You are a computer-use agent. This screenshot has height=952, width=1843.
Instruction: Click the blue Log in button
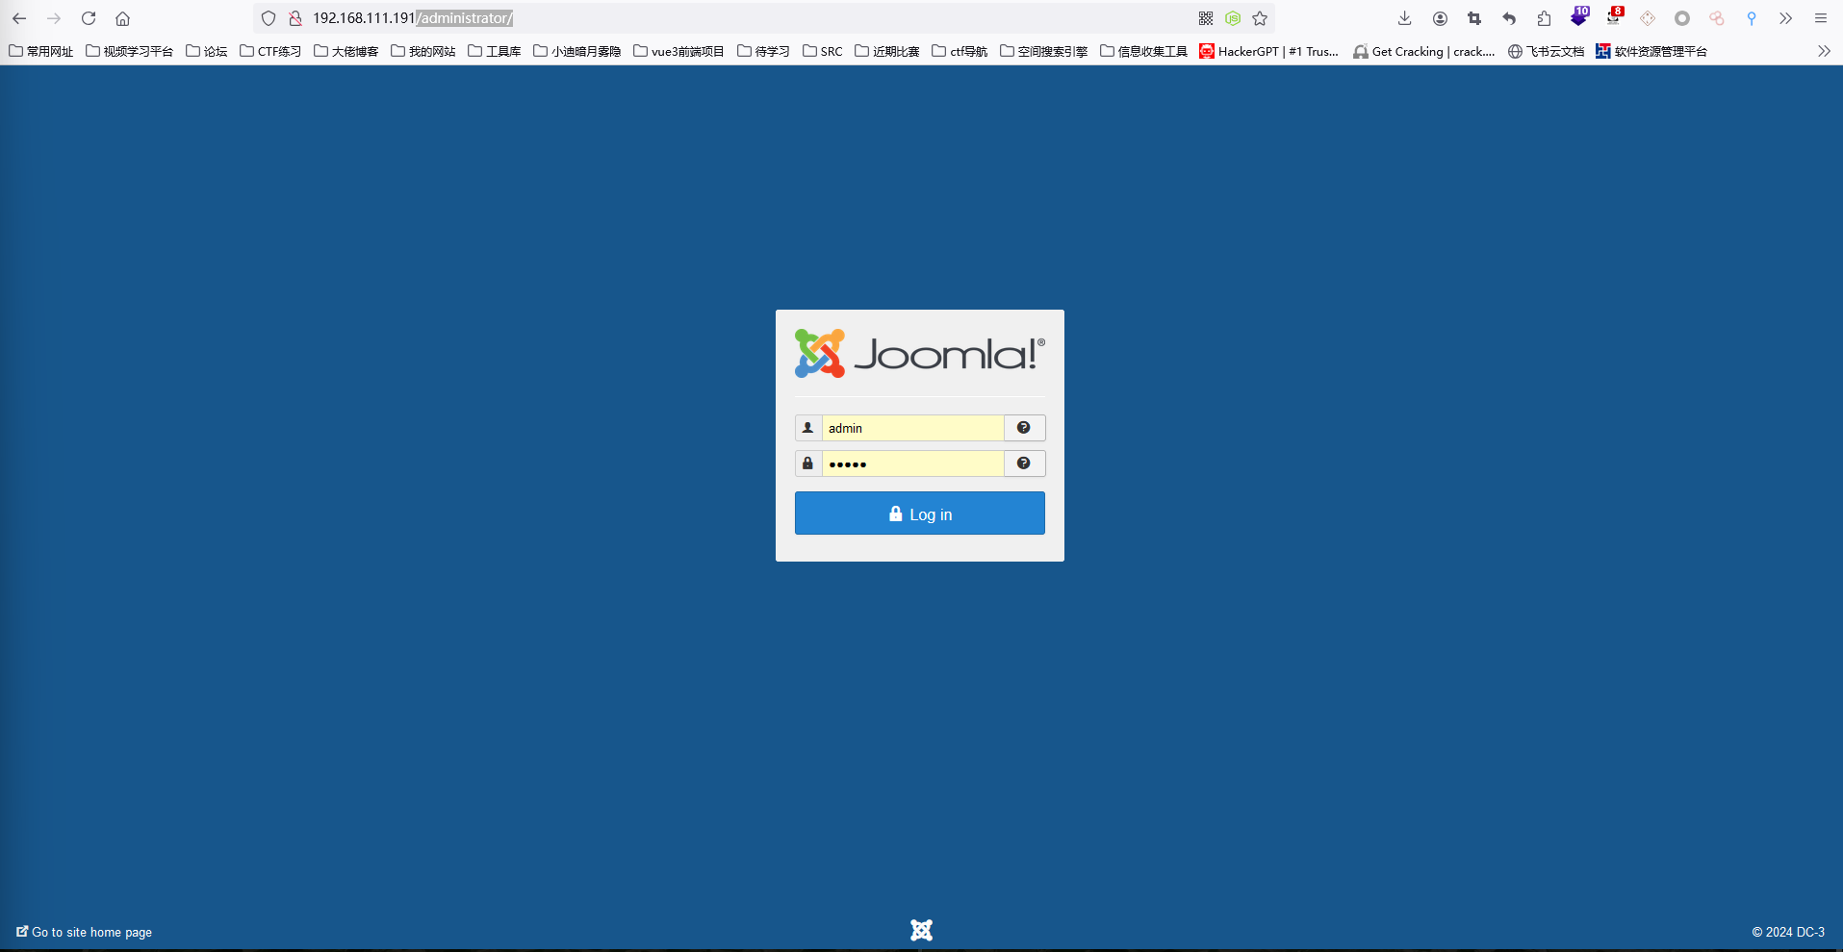coord(919,514)
